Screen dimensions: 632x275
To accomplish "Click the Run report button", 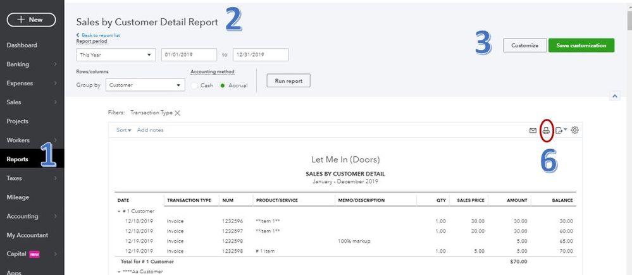I will [288, 81].
